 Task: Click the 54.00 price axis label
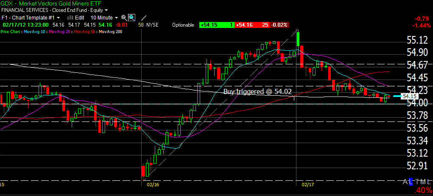418,103
